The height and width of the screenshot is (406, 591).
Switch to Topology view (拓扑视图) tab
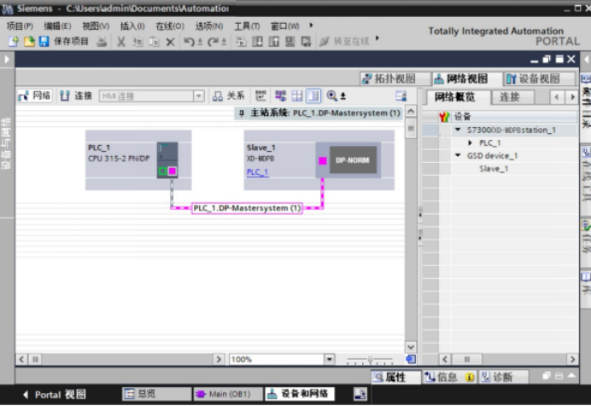(x=395, y=78)
